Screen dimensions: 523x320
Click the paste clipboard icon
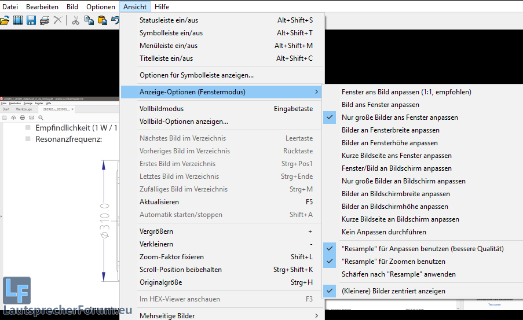(x=103, y=20)
